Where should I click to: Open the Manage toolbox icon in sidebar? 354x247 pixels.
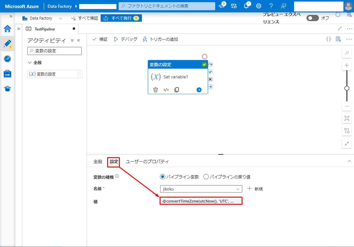[7, 74]
